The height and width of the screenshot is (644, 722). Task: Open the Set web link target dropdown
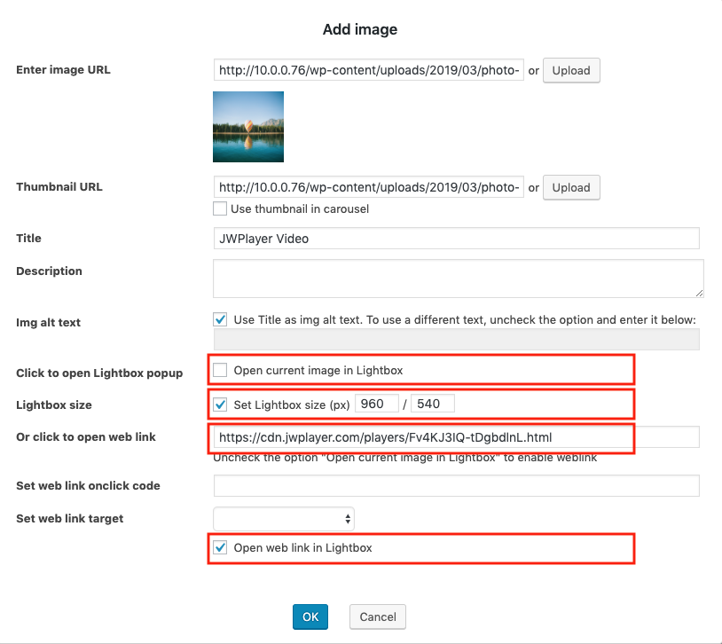tap(284, 519)
